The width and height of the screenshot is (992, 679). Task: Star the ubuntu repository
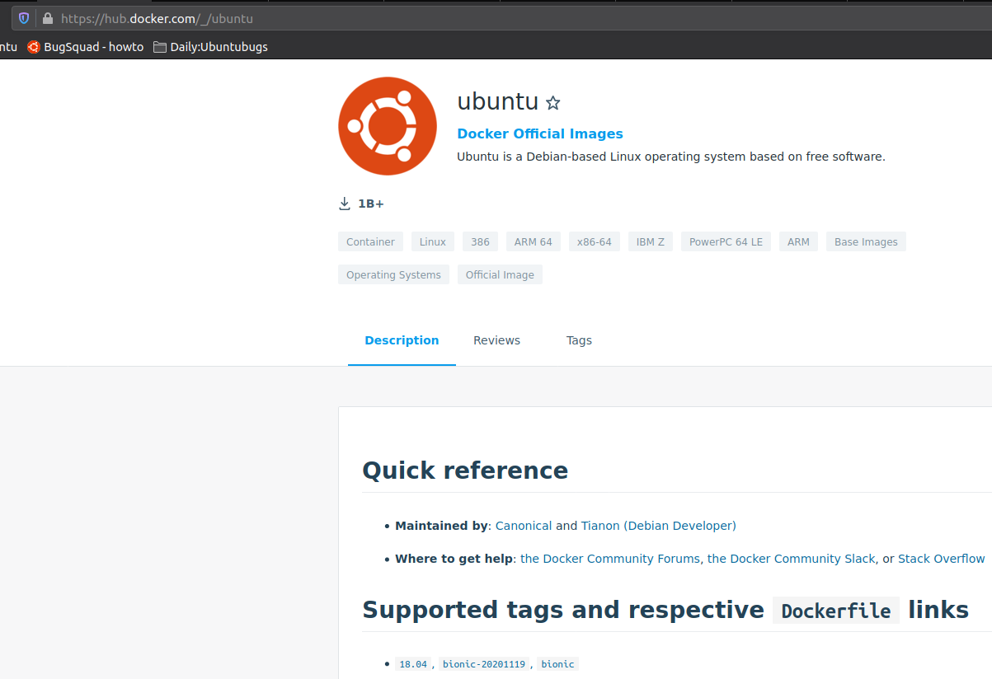coord(553,103)
